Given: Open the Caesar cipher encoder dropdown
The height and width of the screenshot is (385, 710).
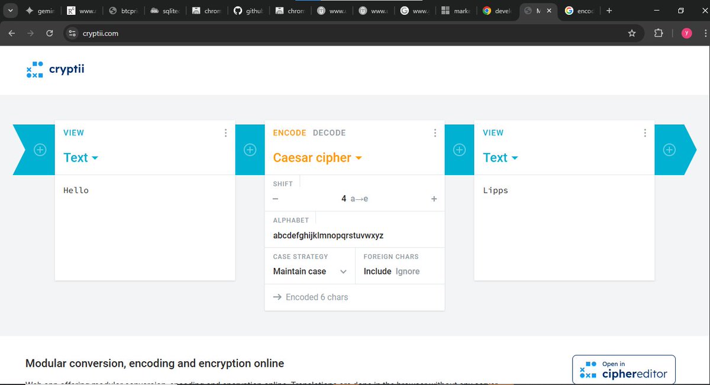Looking at the screenshot, I should [x=318, y=158].
